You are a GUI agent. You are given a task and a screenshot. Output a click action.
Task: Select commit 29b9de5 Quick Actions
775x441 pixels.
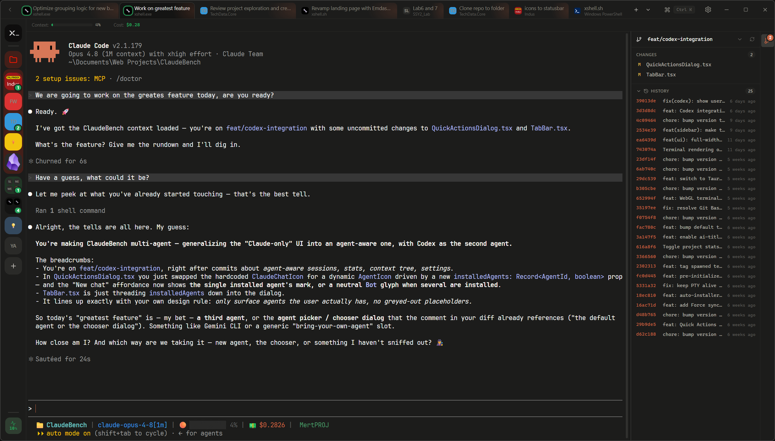coord(695,324)
